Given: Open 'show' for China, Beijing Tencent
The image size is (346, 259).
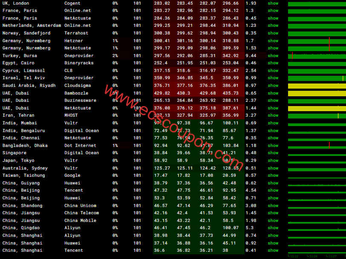Looking at the screenshot, I should click(x=273, y=190).
